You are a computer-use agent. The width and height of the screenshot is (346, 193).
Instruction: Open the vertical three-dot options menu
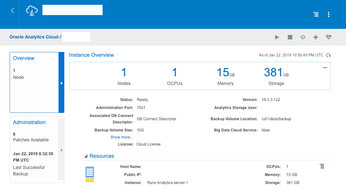(x=328, y=14)
